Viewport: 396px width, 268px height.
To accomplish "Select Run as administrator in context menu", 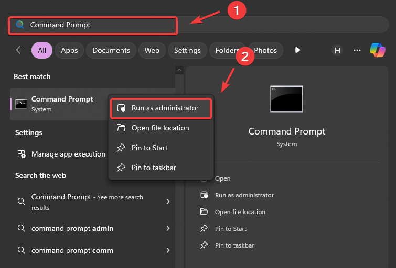I will (x=165, y=108).
